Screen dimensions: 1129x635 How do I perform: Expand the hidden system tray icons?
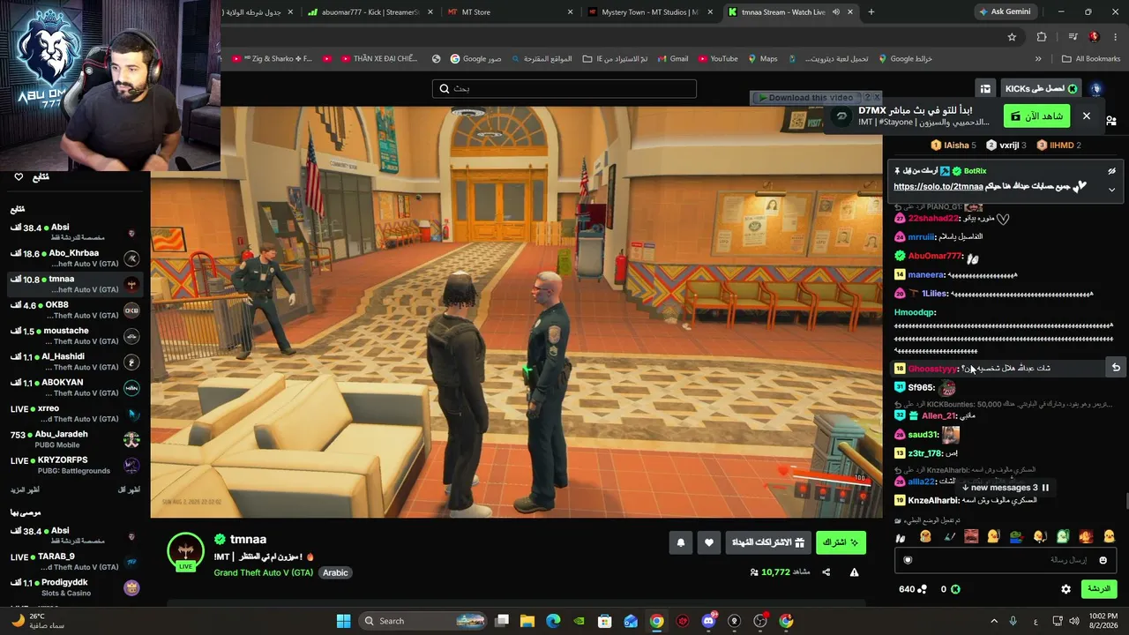tap(994, 621)
